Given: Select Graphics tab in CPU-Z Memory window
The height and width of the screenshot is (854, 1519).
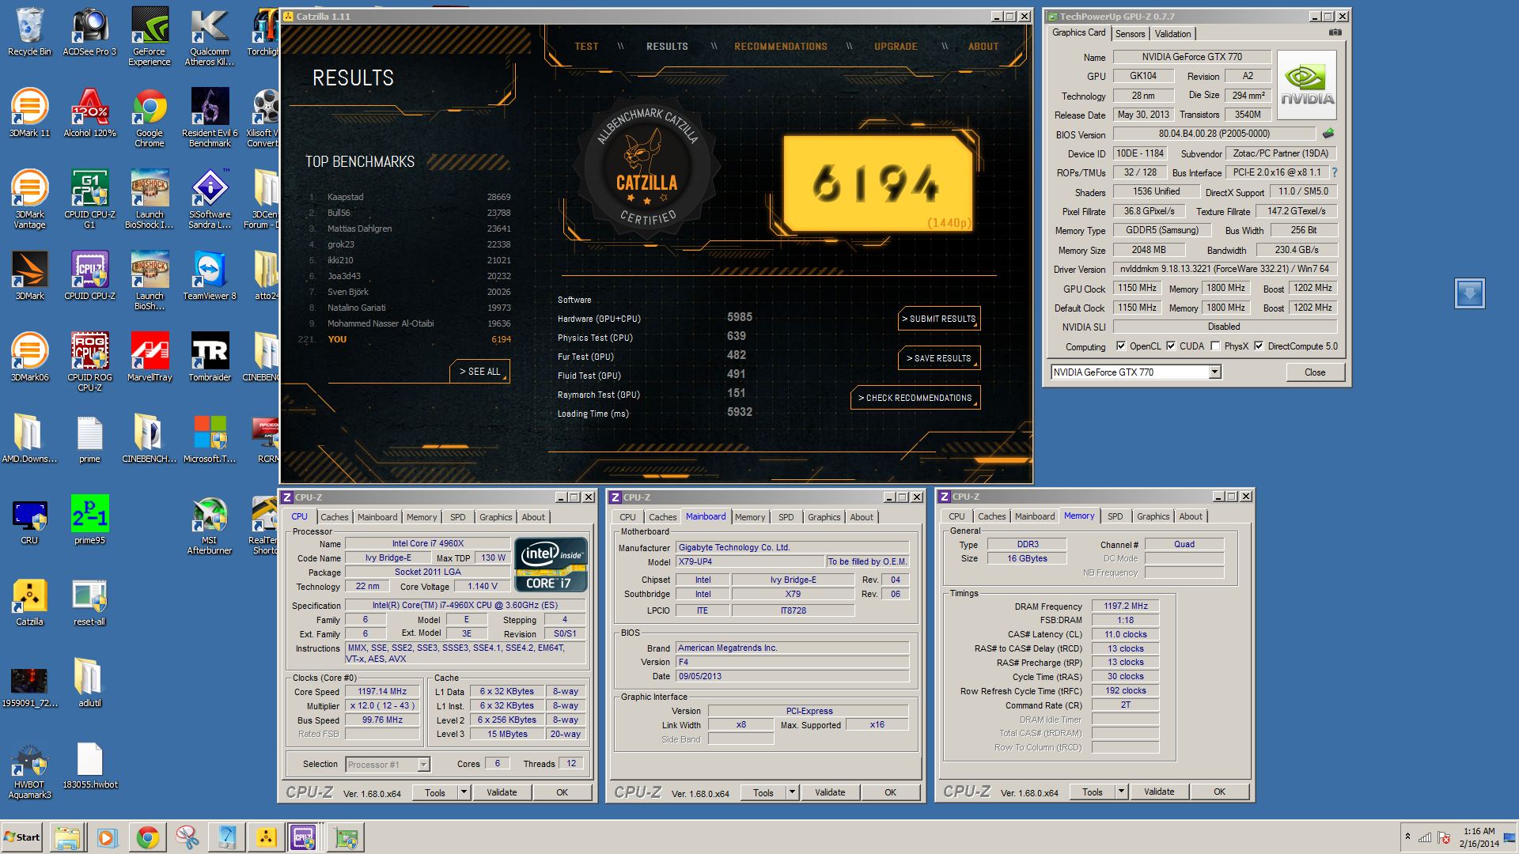Looking at the screenshot, I should pos(1153,516).
